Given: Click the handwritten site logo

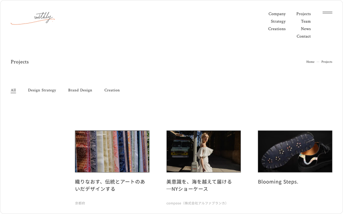Looking at the screenshot, I should pos(33,18).
